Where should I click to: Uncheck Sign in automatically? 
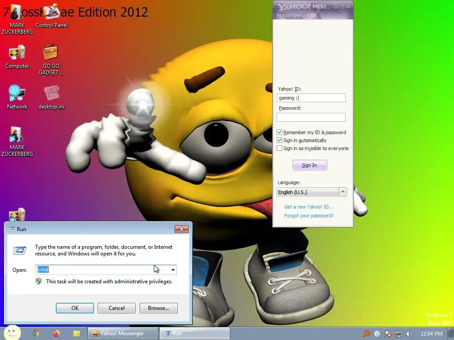tap(279, 140)
